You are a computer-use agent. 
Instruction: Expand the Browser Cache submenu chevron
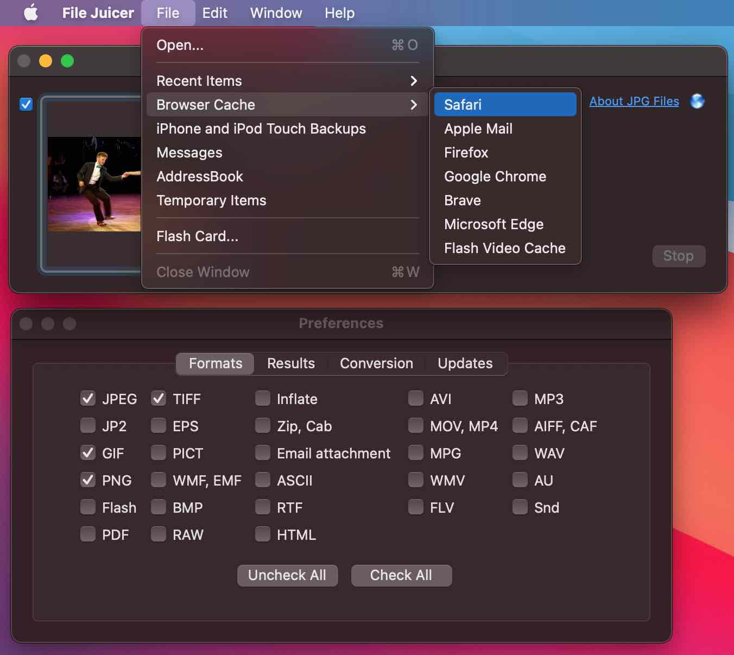click(x=414, y=105)
